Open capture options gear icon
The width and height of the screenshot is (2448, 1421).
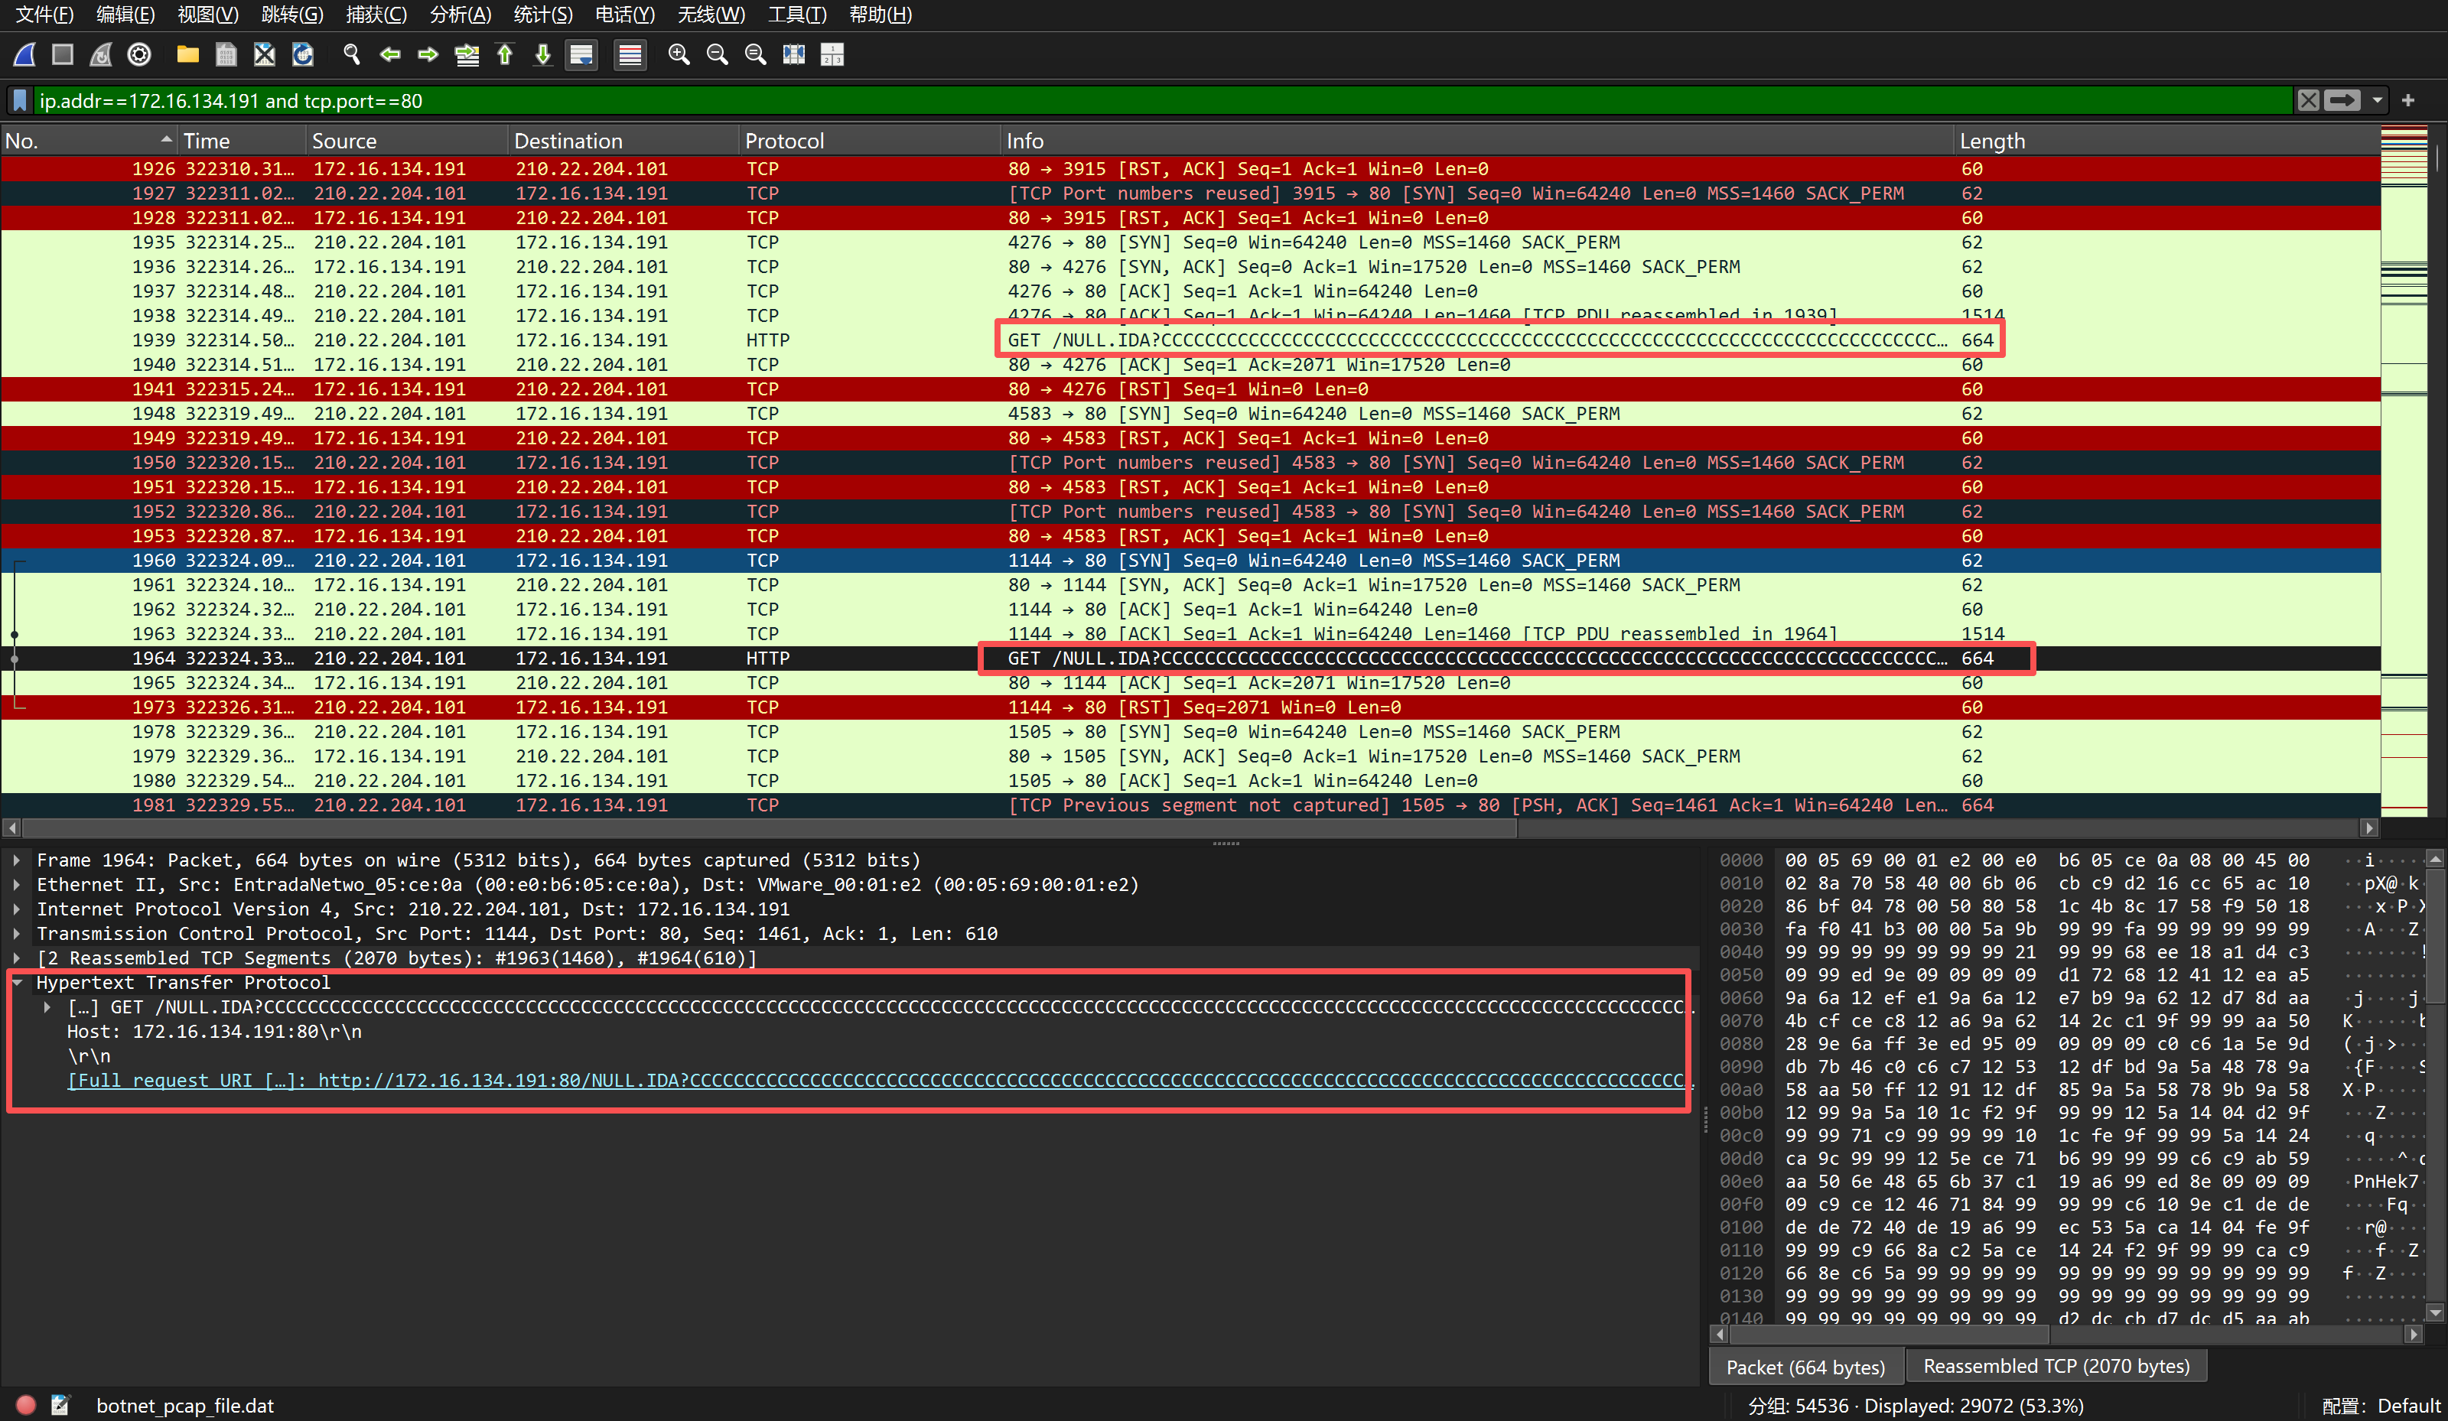point(140,55)
